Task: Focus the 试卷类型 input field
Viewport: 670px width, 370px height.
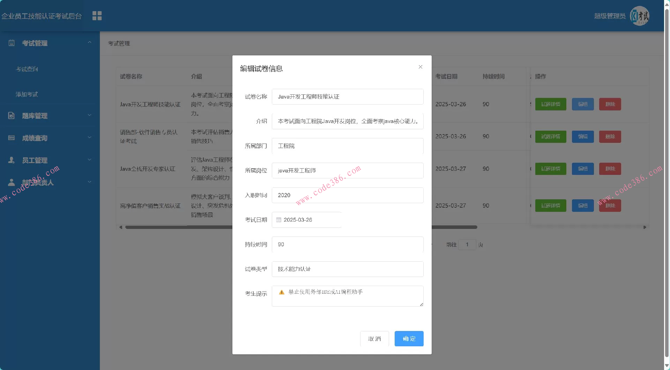Action: pos(348,269)
